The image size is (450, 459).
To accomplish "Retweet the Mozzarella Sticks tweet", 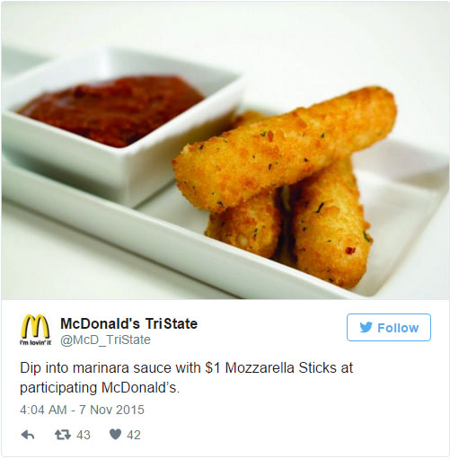I will [x=63, y=435].
